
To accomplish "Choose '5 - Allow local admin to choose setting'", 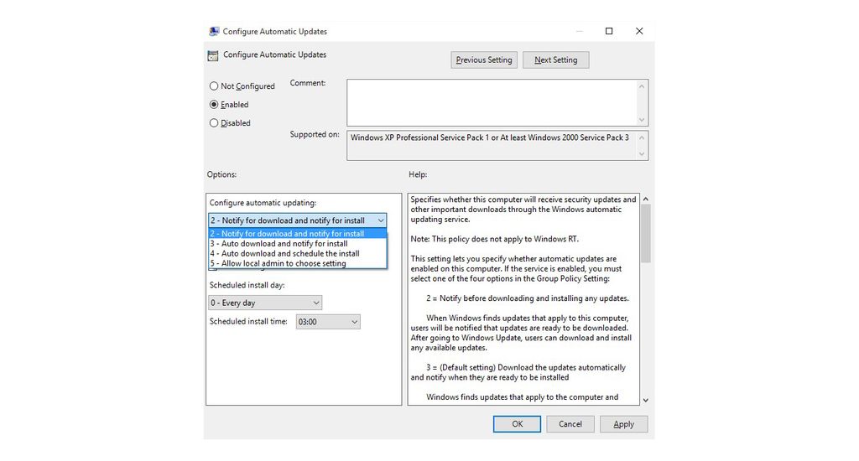I will [x=298, y=263].
